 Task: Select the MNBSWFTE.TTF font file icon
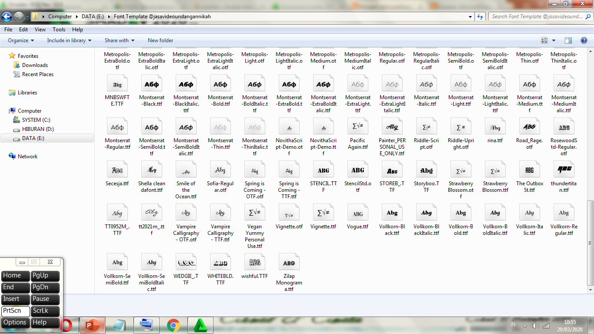click(x=117, y=83)
